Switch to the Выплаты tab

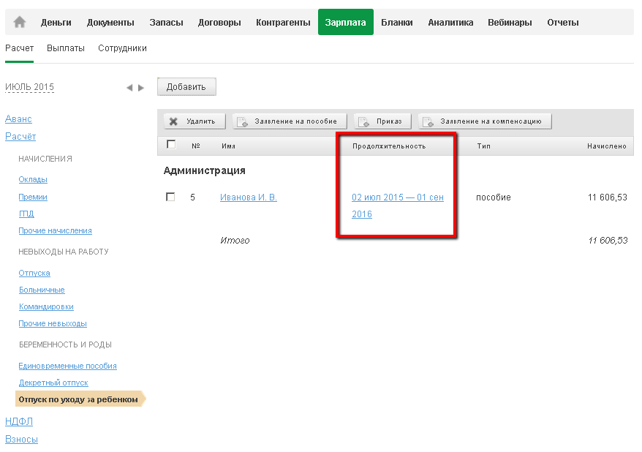tap(66, 48)
